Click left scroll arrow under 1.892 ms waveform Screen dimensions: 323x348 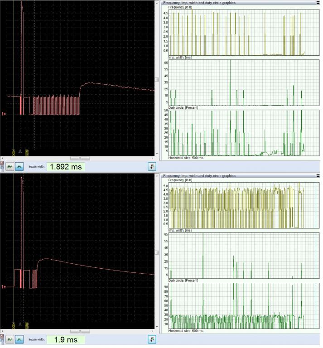point(2,158)
